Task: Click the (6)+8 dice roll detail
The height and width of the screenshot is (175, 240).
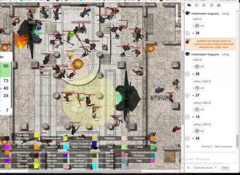Action: [199, 110]
